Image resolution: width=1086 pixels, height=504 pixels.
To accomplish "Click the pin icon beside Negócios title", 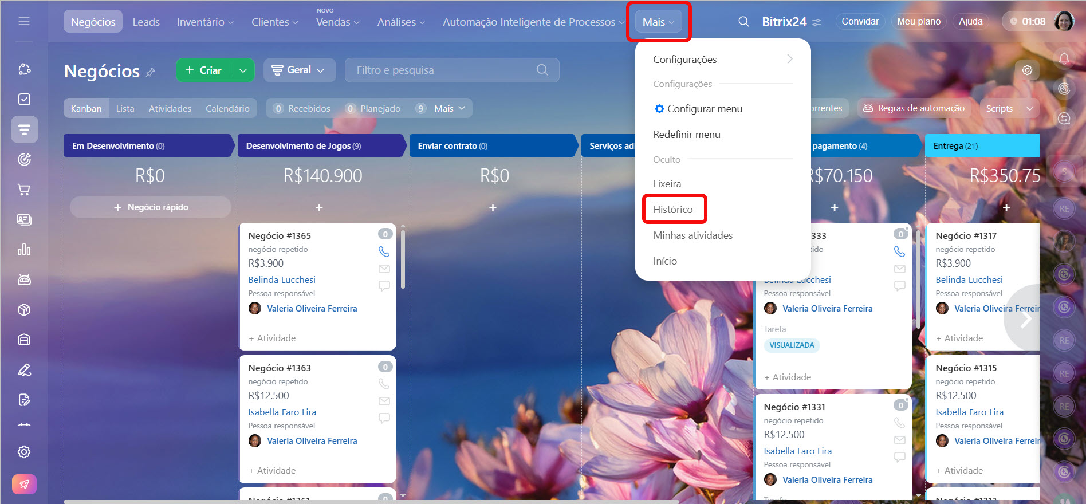I will (x=151, y=72).
